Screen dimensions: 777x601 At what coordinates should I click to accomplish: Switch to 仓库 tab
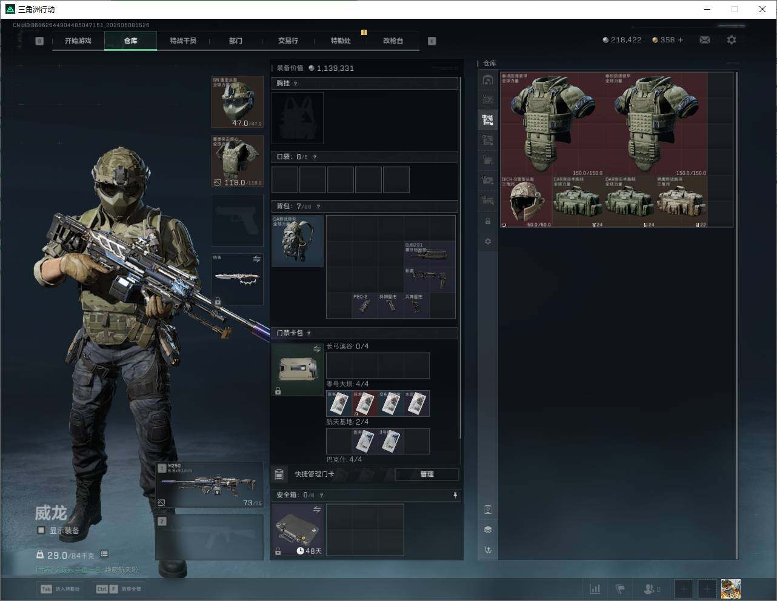(131, 41)
